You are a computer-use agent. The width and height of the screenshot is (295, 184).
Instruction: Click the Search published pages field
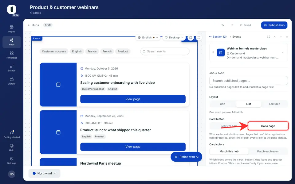[248, 81]
